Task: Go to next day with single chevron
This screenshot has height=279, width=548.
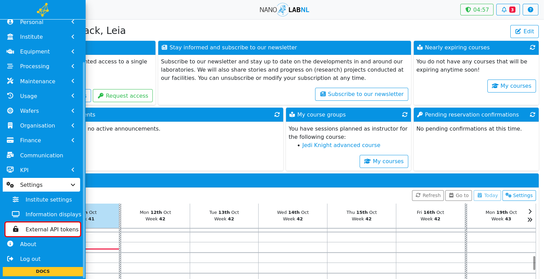Action: pos(530,211)
